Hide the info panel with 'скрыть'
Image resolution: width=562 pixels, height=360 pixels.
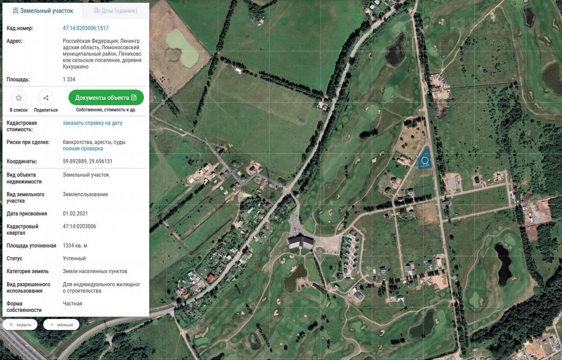tap(20, 325)
